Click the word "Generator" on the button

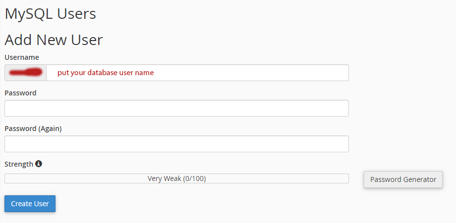pos(419,179)
